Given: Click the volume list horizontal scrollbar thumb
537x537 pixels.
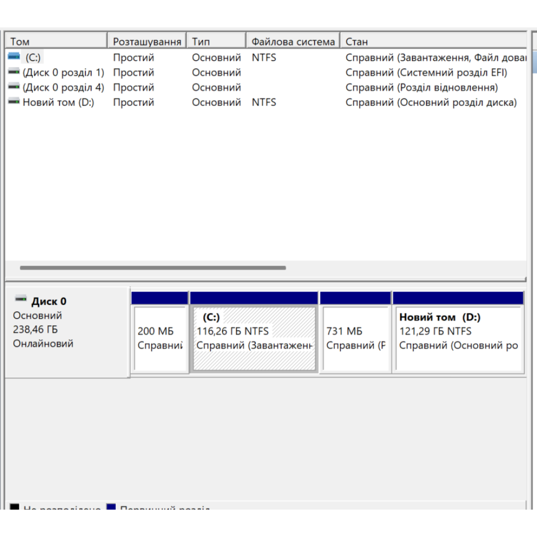Looking at the screenshot, I should pos(153,267).
